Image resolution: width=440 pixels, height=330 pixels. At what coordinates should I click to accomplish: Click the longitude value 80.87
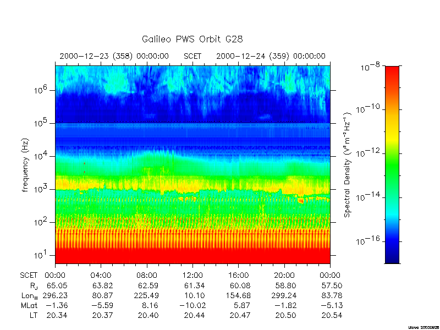point(103,295)
